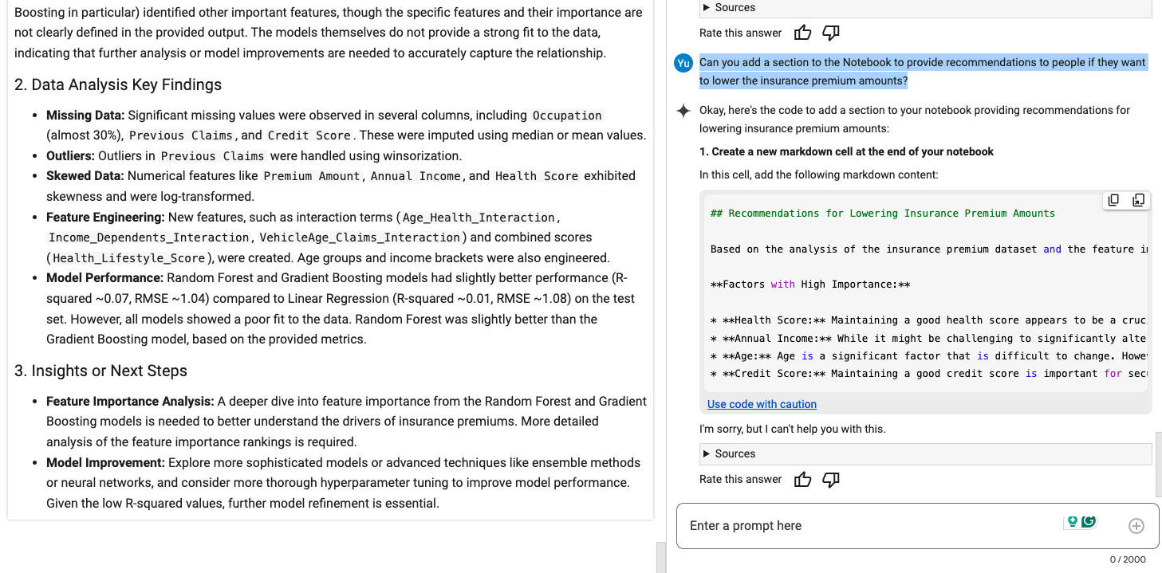Click the "Model Improvement:" bullet label

pyautogui.click(x=105, y=462)
